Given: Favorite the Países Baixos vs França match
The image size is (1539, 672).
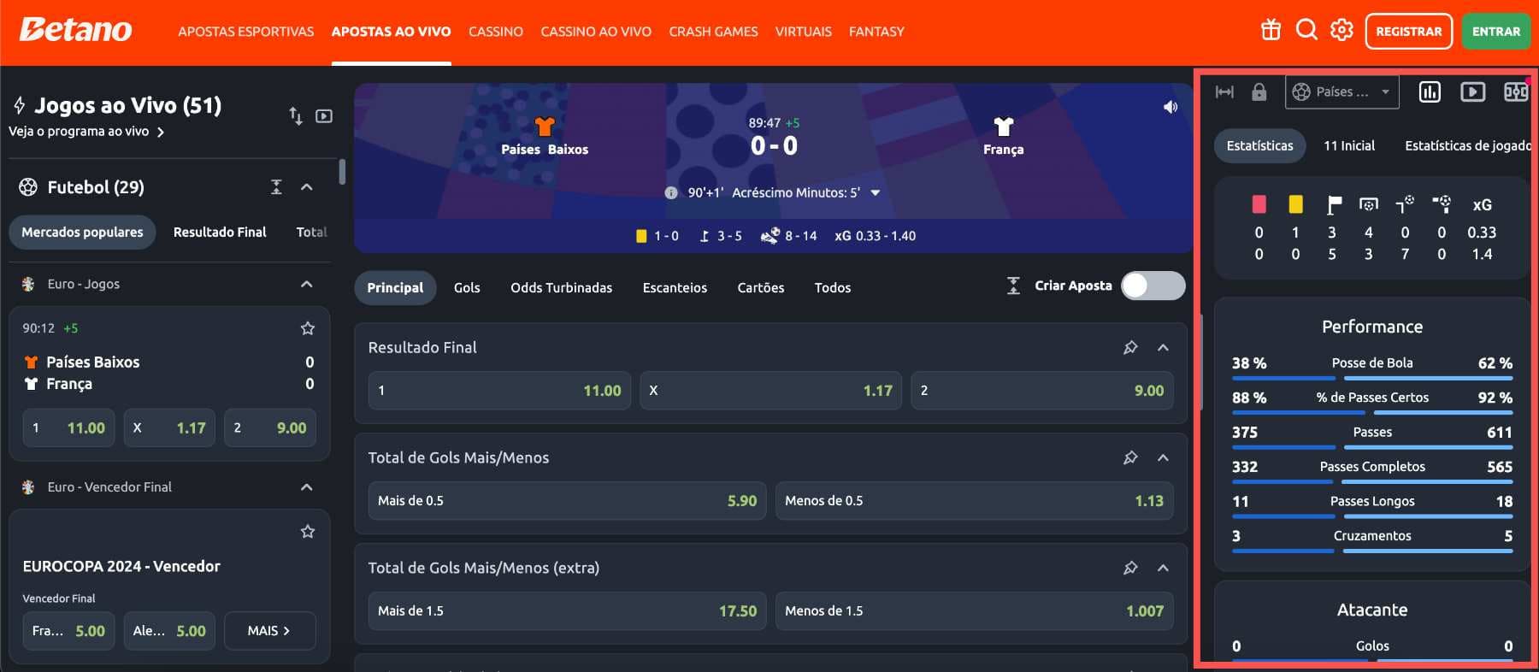Looking at the screenshot, I should 308,328.
